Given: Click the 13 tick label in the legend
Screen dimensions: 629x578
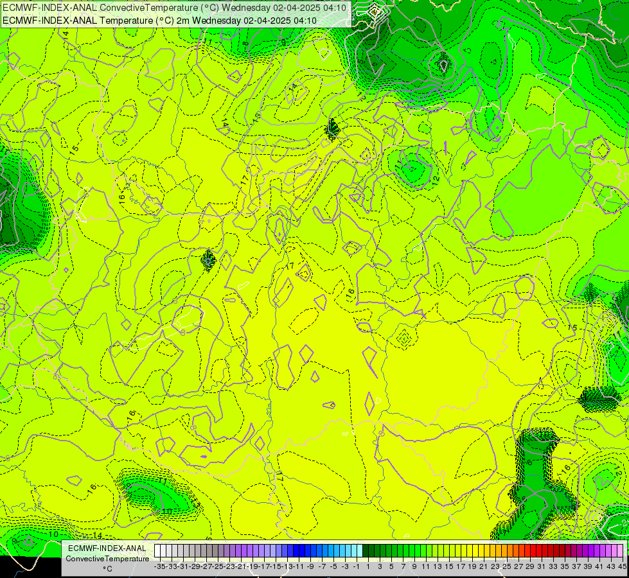Looking at the screenshot, I should (x=438, y=566).
